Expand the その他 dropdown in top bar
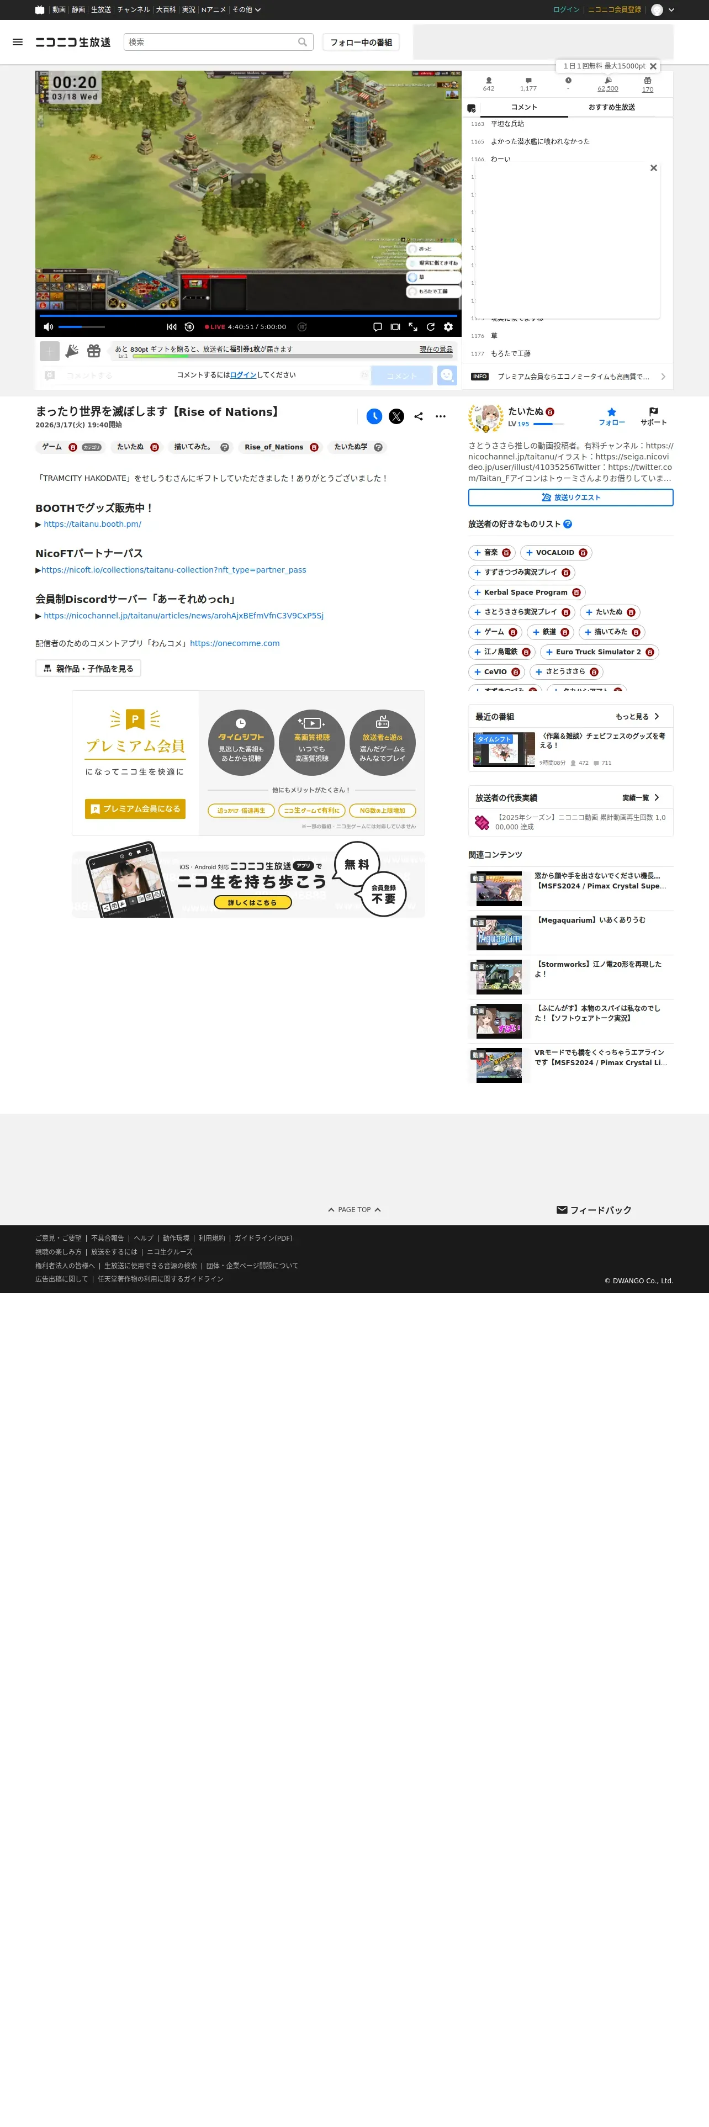The image size is (709, 2127). tap(246, 10)
